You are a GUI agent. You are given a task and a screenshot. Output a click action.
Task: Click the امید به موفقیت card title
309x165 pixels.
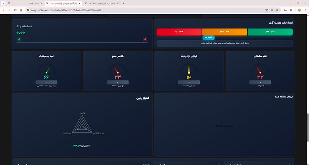point(46,56)
